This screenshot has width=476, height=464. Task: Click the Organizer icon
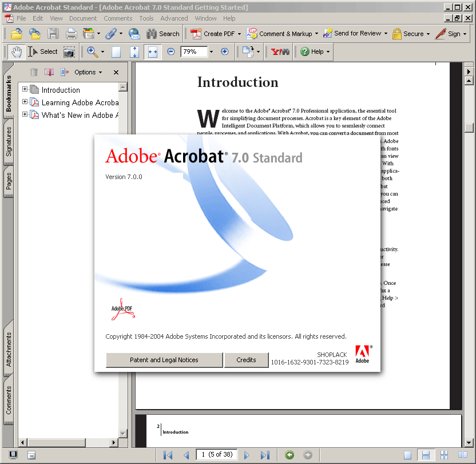(x=89, y=34)
